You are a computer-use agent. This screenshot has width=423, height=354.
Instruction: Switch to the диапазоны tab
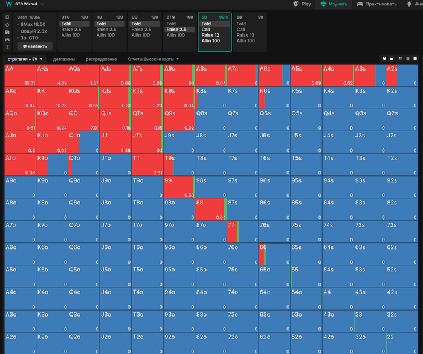coord(64,59)
